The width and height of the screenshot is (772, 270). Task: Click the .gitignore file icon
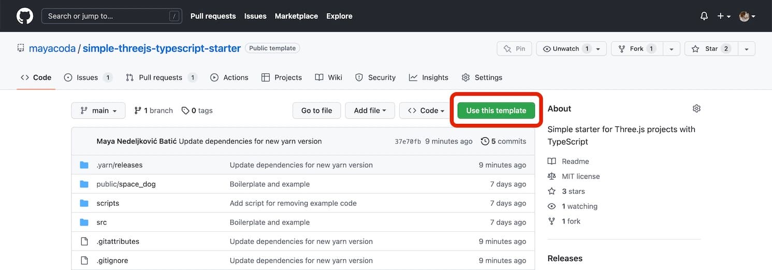[x=84, y=260]
